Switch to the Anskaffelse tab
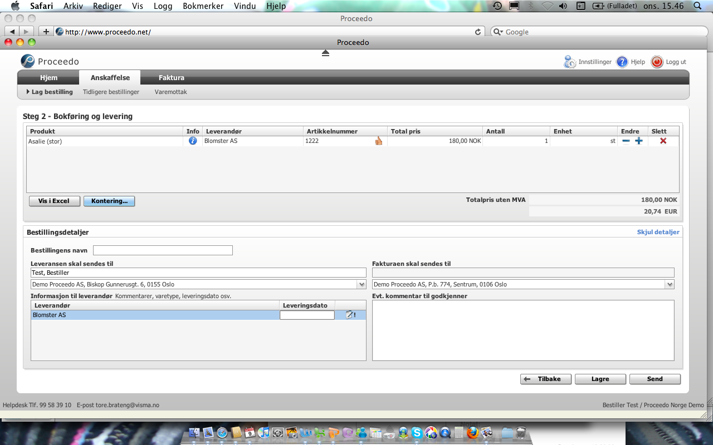The height and width of the screenshot is (445, 713). tap(110, 78)
